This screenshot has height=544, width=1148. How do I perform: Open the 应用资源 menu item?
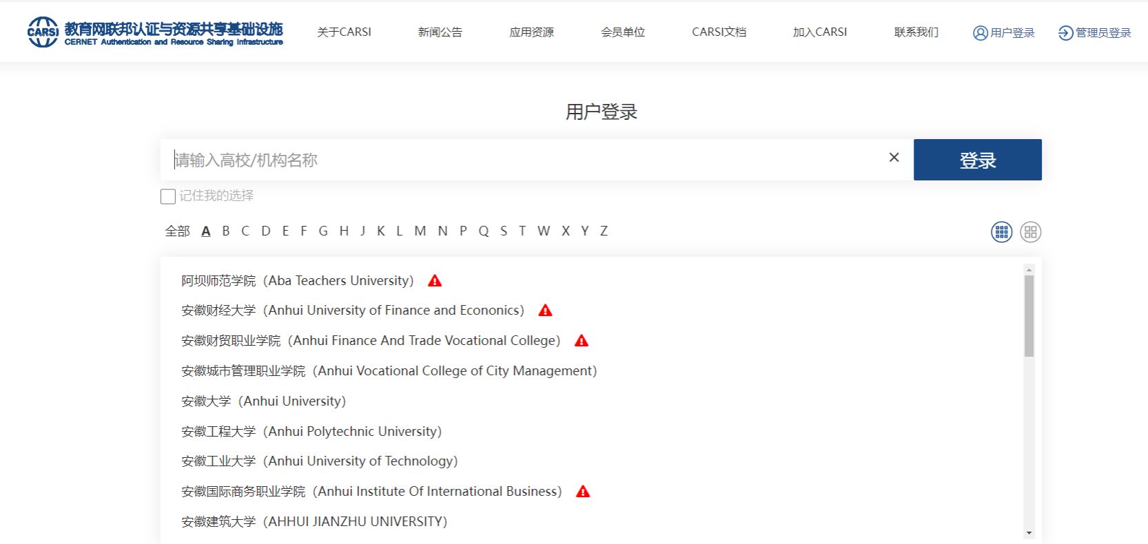pyautogui.click(x=531, y=32)
